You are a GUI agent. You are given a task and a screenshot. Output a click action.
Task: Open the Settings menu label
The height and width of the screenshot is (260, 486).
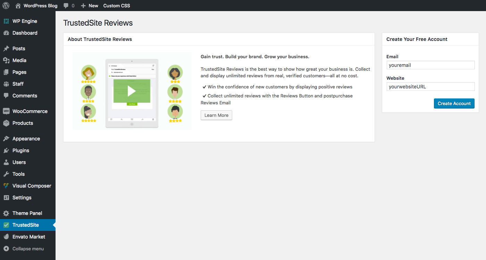(x=22, y=198)
